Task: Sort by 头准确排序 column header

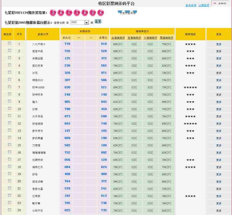Action: click(x=118, y=38)
